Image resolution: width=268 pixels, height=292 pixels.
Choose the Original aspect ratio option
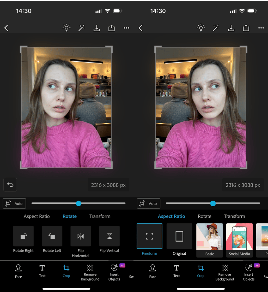179,236
